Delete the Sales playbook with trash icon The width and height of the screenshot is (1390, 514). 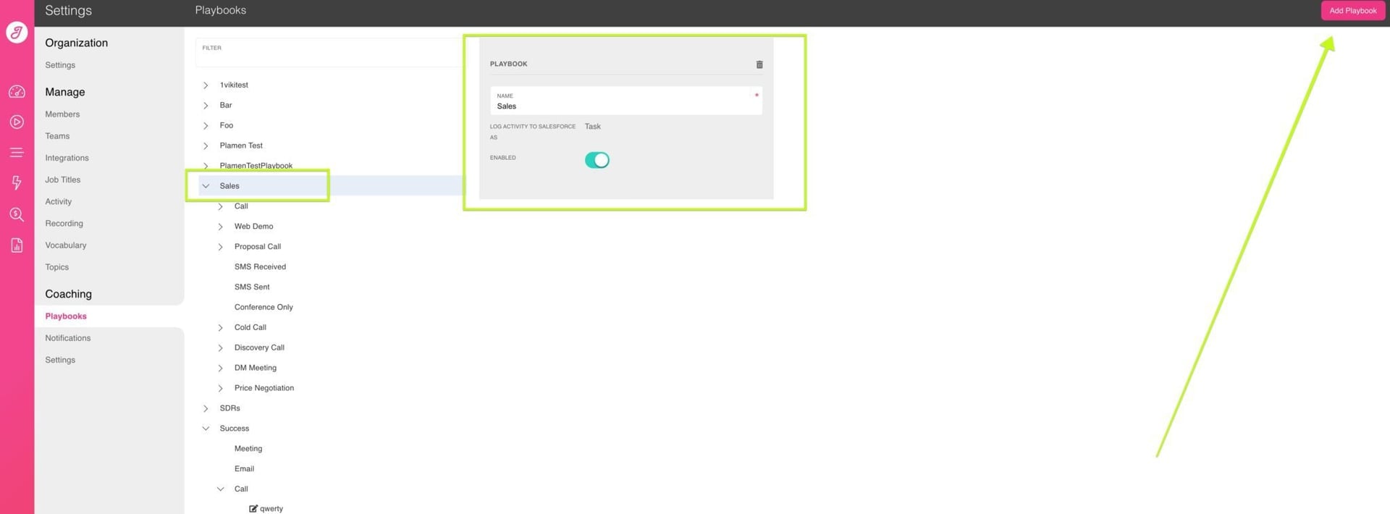(x=759, y=64)
